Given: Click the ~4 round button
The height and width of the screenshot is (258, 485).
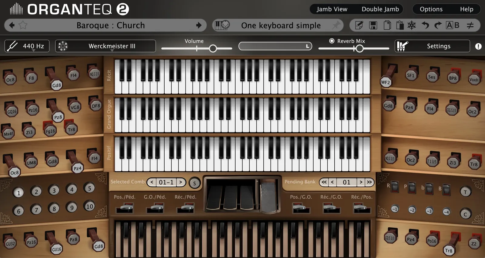Looking at the screenshot, I should point(446,212).
